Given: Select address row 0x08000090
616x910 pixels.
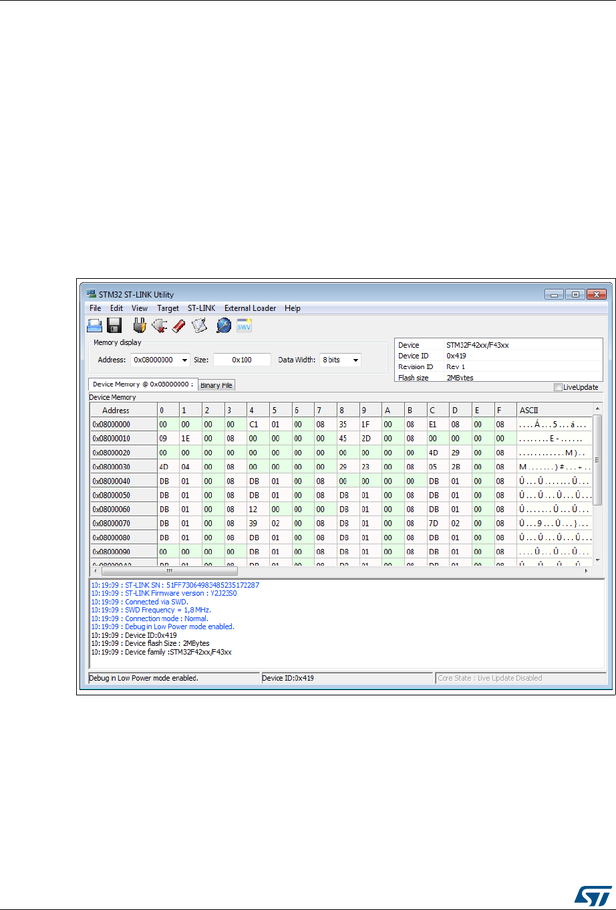Looking at the screenshot, I should pos(122,552).
